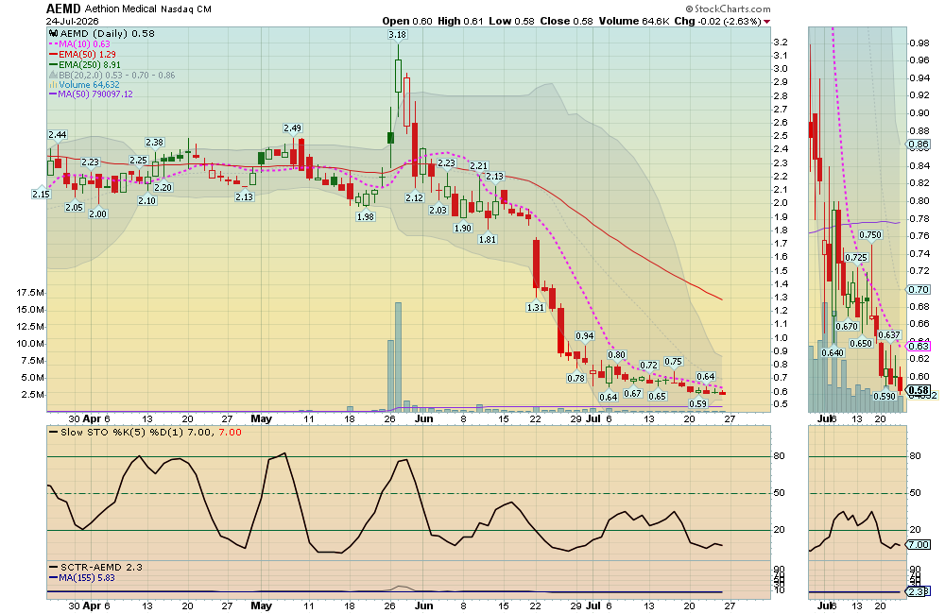Click the AEMD ticker symbol title
Viewport: 945px width, 614px height.
click(63, 9)
